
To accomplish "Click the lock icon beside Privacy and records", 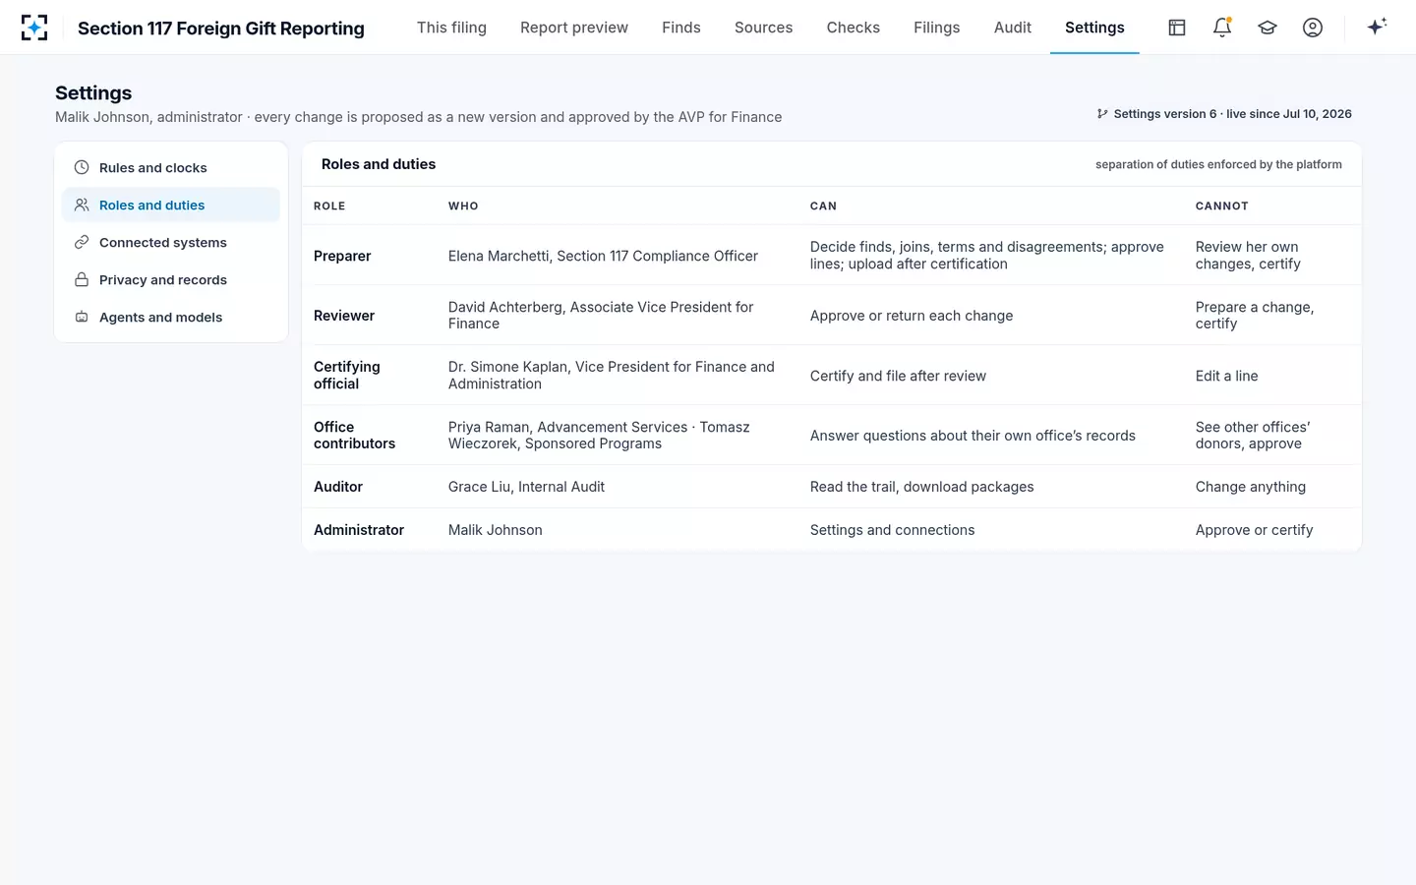I will pyautogui.click(x=82, y=280).
